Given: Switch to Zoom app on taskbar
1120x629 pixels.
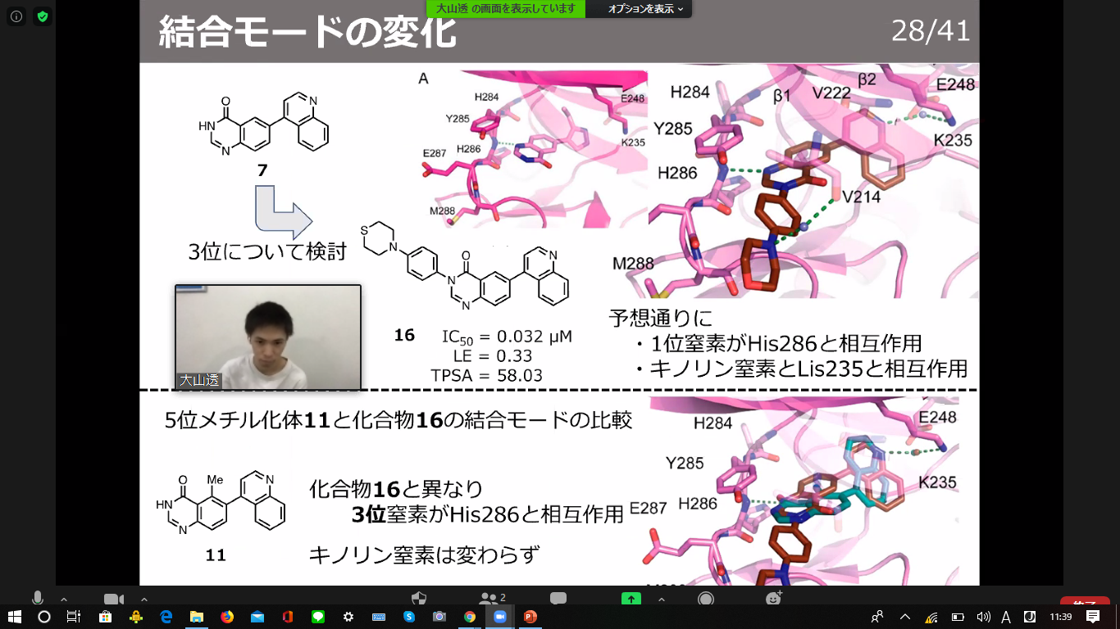Looking at the screenshot, I should pyautogui.click(x=500, y=617).
